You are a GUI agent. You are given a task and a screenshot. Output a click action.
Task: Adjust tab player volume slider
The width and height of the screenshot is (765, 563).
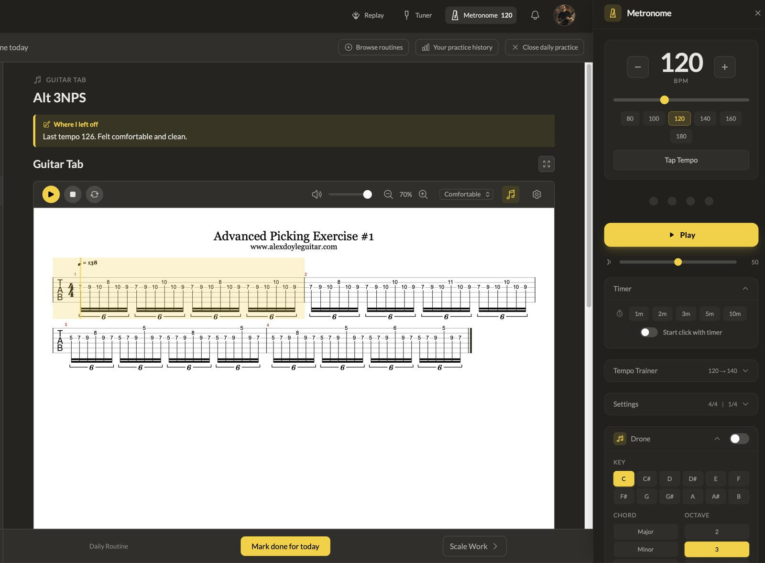coord(350,195)
